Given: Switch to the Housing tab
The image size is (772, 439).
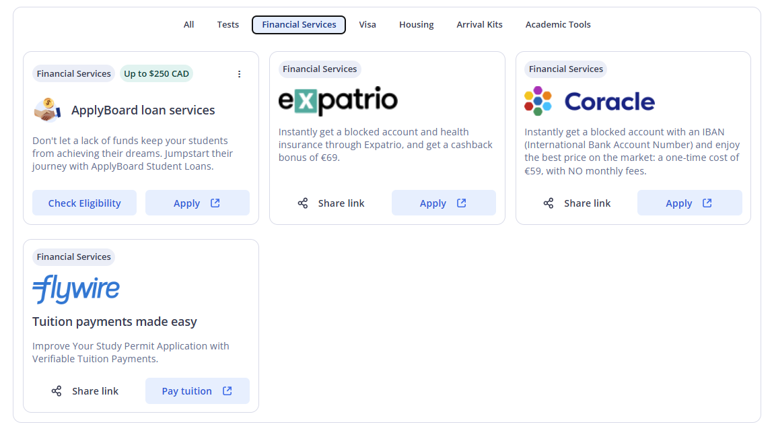Looking at the screenshot, I should 417,25.
